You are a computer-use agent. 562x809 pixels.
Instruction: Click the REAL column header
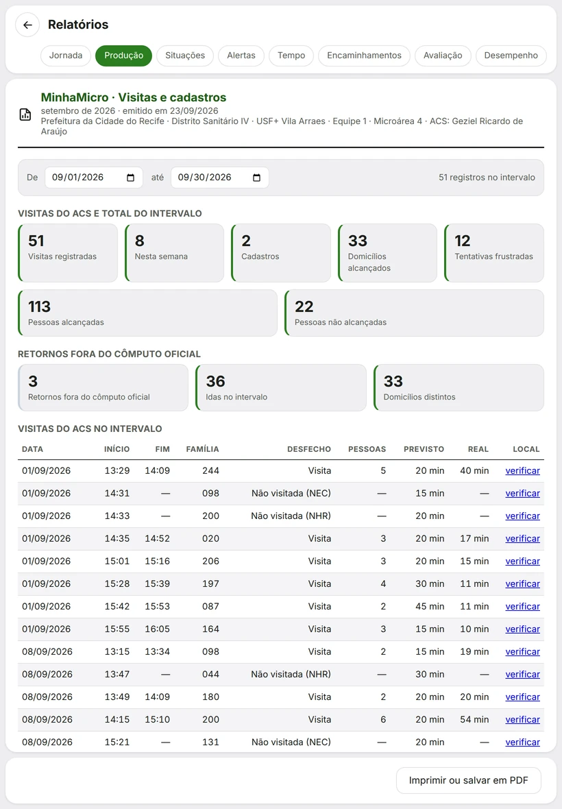click(x=478, y=449)
